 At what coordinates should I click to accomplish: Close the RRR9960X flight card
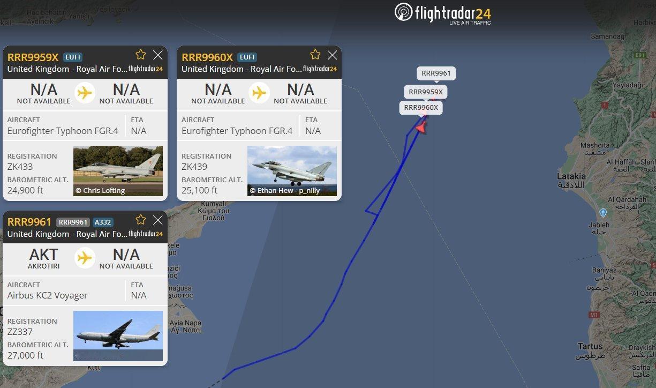pos(333,55)
